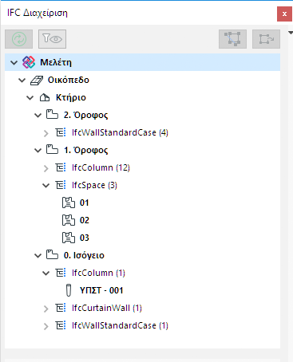Click the Οικόπεδο site icon
The image size is (293, 362).
point(37,80)
